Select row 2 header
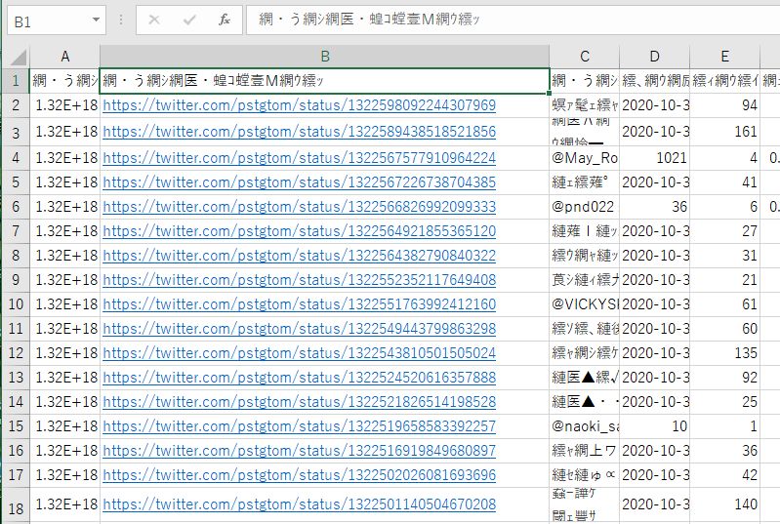The width and height of the screenshot is (780, 524). pyautogui.click(x=16, y=105)
